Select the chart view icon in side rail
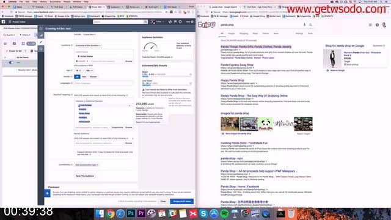The image size is (391, 220). coord(41,35)
